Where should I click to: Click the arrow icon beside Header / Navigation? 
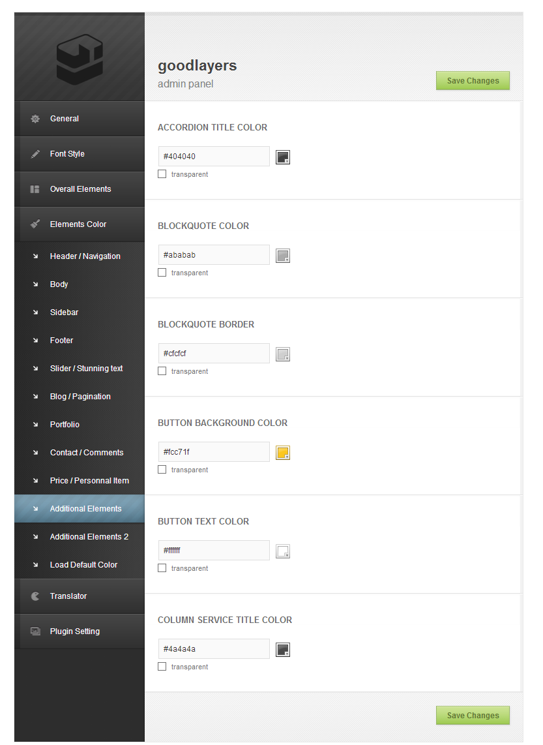point(35,256)
